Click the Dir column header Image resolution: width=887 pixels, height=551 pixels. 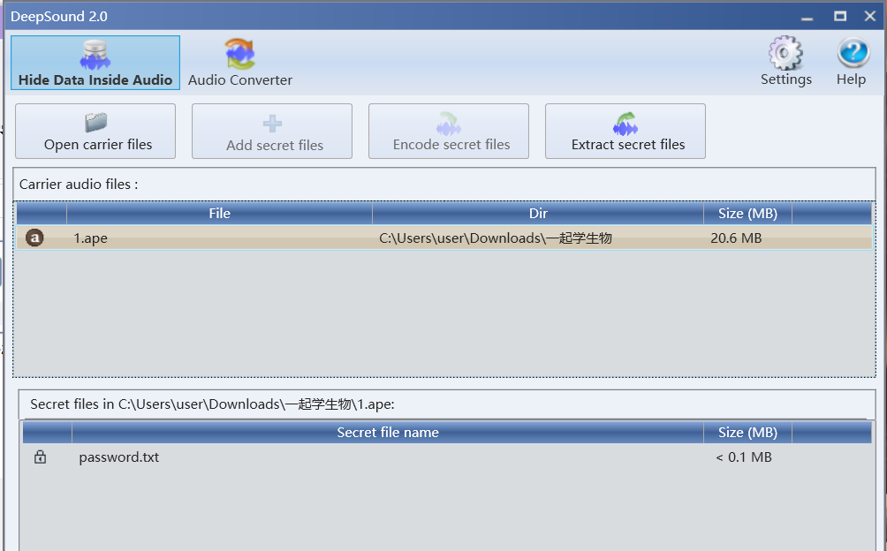point(537,214)
